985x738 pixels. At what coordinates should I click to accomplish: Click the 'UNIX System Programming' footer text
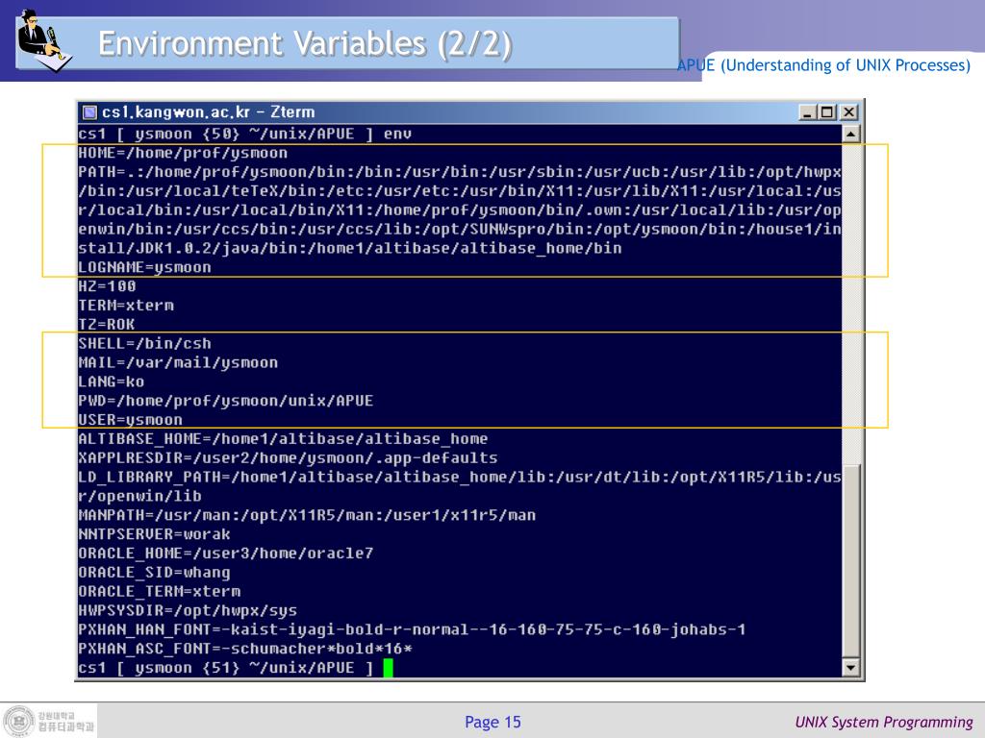point(884,723)
